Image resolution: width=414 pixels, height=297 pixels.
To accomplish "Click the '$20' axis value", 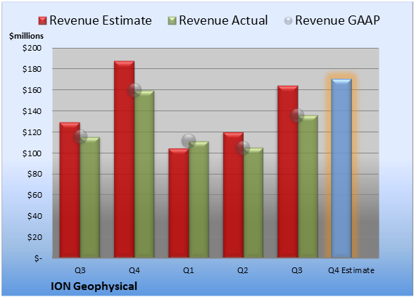I will pos(34,237).
